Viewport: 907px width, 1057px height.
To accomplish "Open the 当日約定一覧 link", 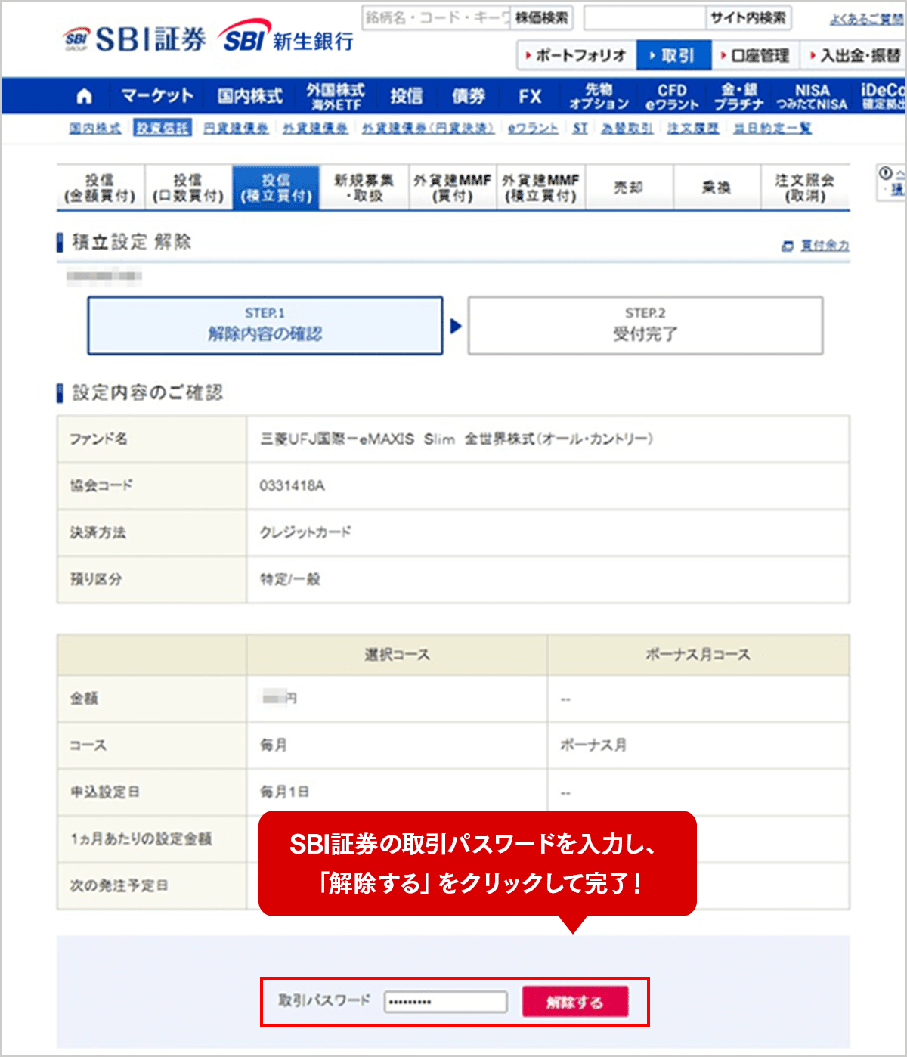I will [x=772, y=129].
